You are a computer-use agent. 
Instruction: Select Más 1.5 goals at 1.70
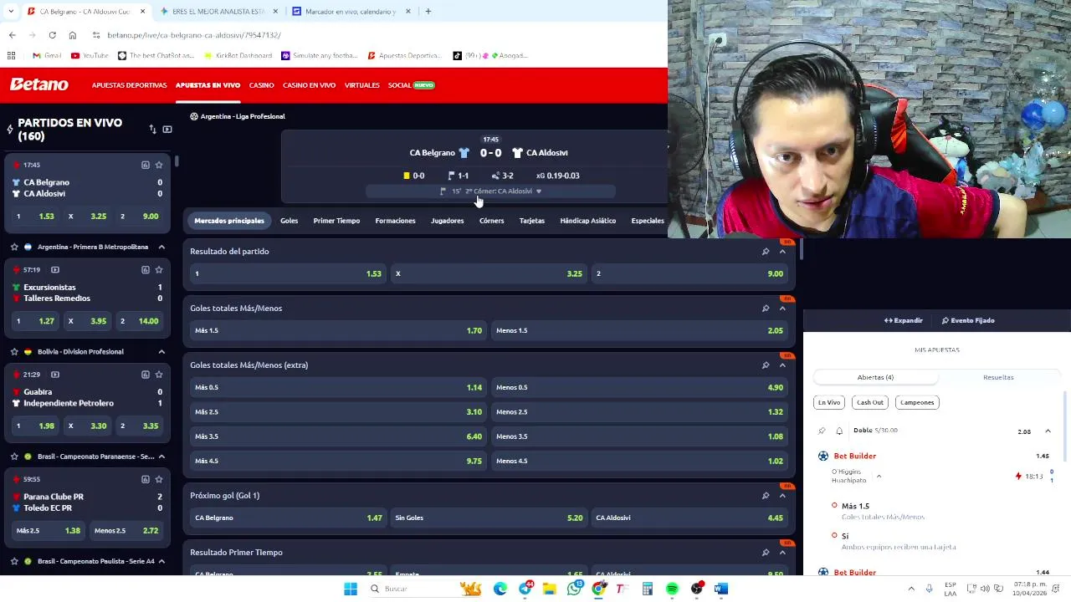[339, 330]
